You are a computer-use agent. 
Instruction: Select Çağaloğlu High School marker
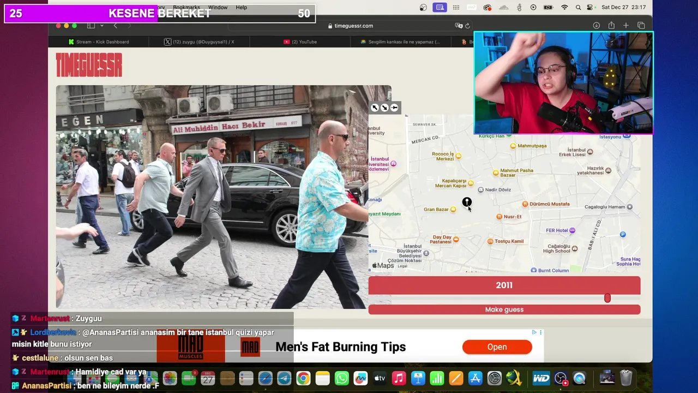point(574,249)
